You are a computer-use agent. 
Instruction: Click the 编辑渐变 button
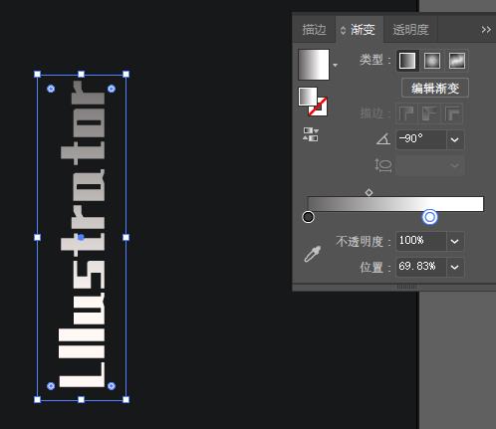tap(435, 89)
